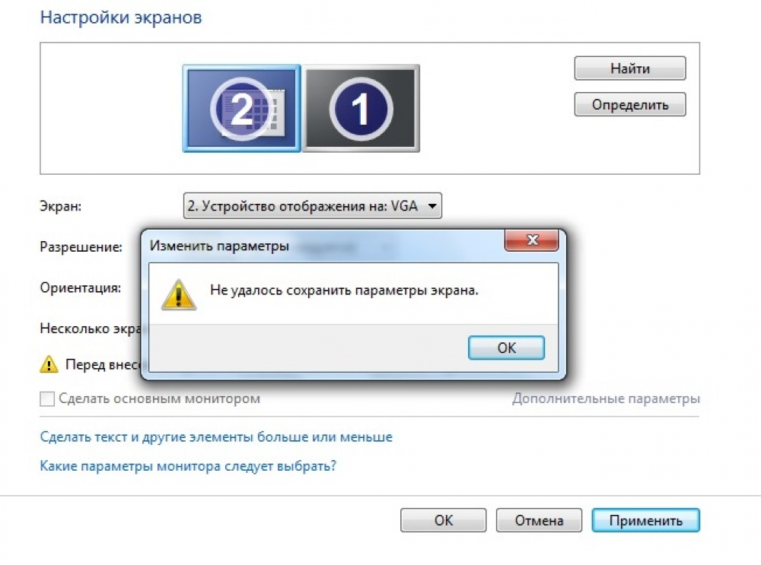Click the yellow warning icon beside 'Перед внес'
Image resolution: width=761 pixels, height=565 pixels.
tap(49, 363)
